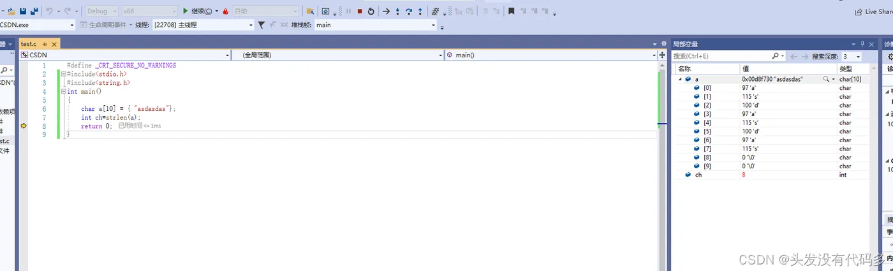Select the 值 column header

click(x=788, y=68)
